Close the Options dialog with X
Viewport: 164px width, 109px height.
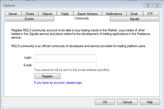(x=157, y=6)
